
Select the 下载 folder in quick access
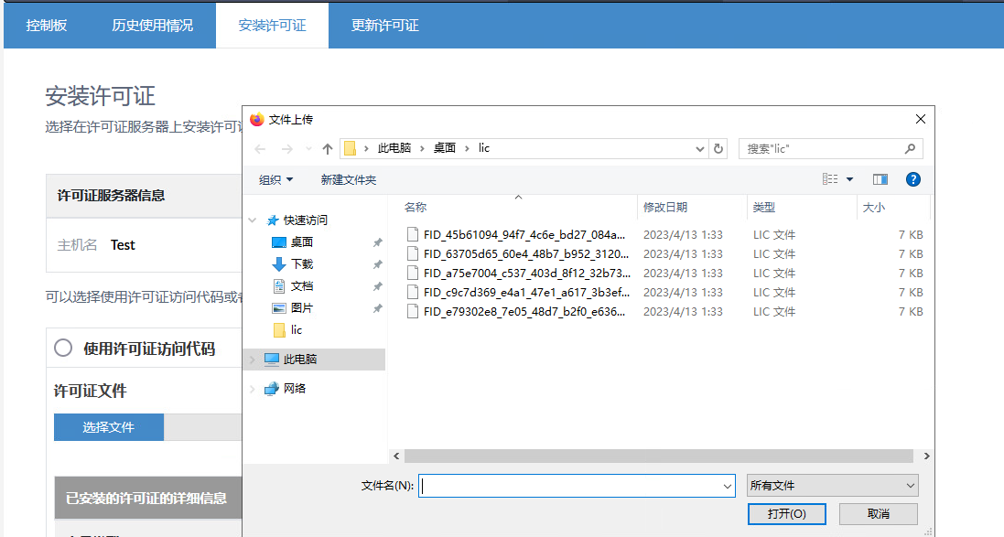point(301,263)
